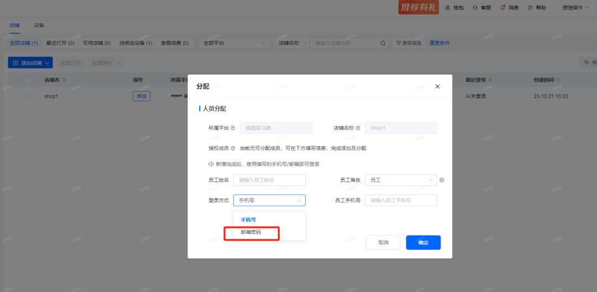Tick the checkbox for the shop1 row
This screenshot has width=597, height=292.
27,96
